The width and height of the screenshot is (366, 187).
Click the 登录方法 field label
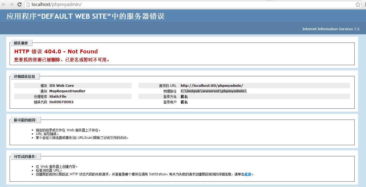click(x=170, y=97)
